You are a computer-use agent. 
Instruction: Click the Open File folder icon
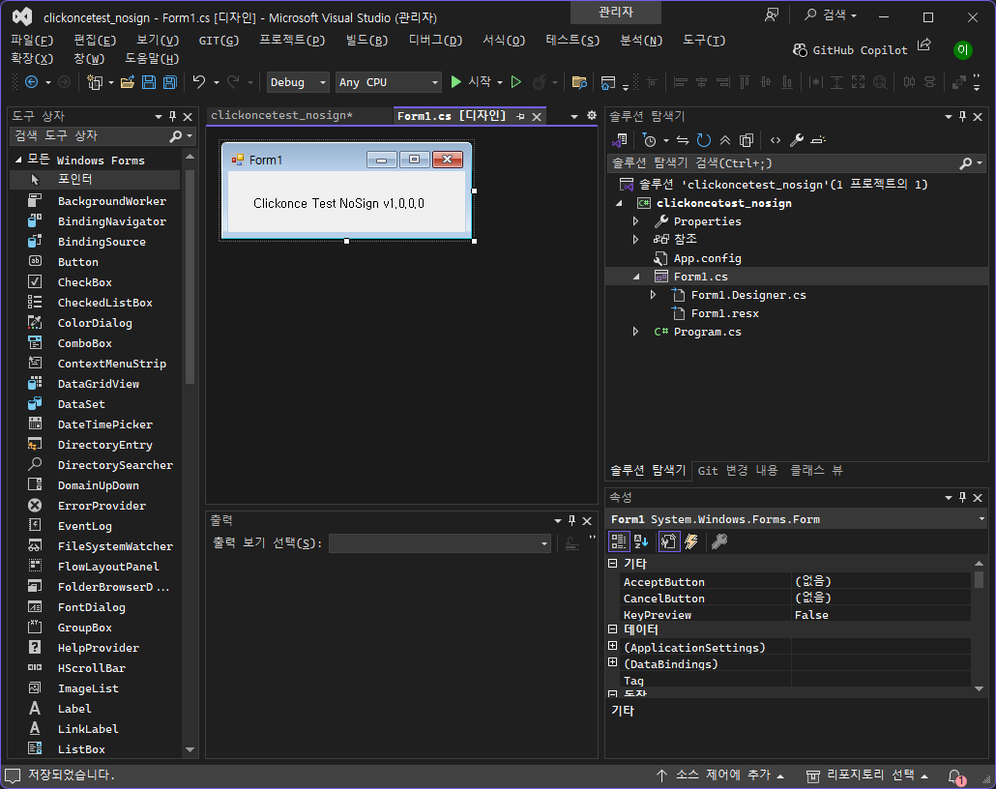tap(127, 82)
